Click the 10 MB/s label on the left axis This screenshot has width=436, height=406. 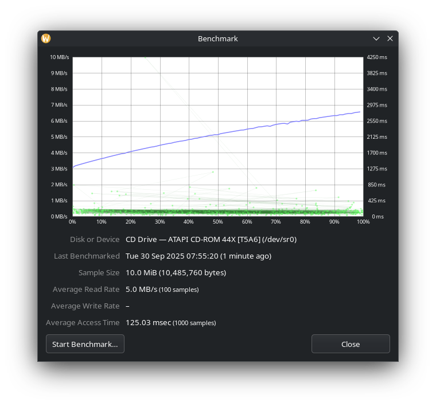59,57
